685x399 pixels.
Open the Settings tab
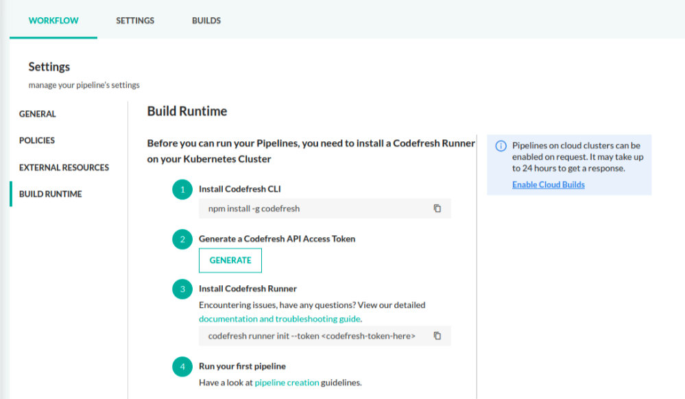pyautogui.click(x=135, y=21)
